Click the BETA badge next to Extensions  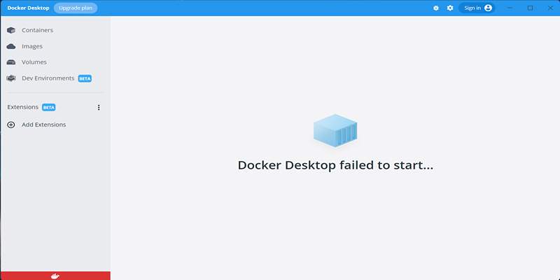point(49,107)
